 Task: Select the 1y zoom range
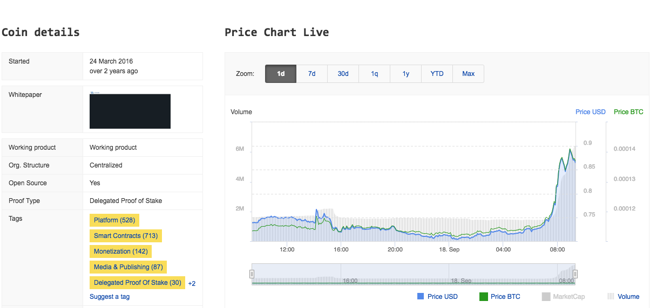point(406,74)
